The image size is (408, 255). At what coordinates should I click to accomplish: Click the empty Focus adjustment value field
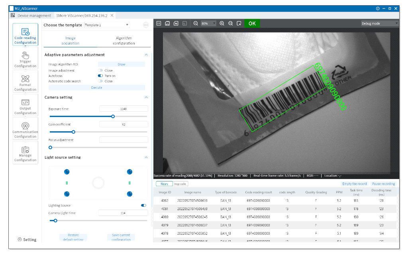coord(124,140)
